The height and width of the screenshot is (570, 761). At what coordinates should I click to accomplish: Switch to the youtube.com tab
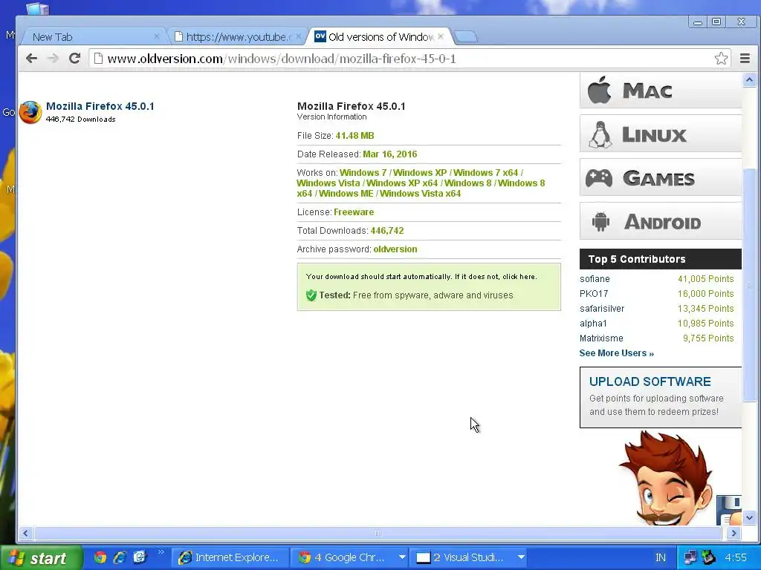click(238, 37)
